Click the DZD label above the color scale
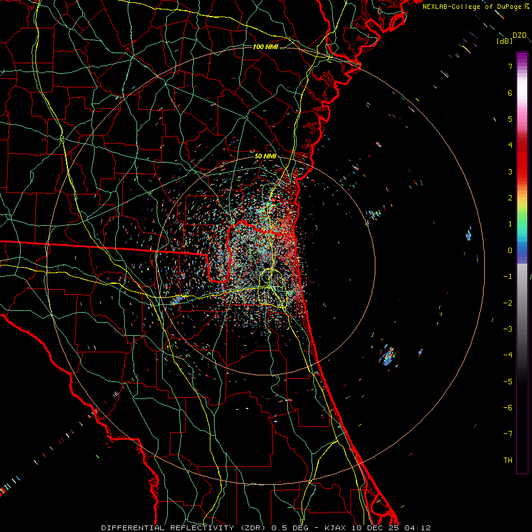The width and height of the screenshot is (532, 532). (519, 35)
